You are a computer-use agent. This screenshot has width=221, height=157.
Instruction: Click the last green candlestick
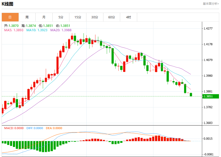point(191,95)
